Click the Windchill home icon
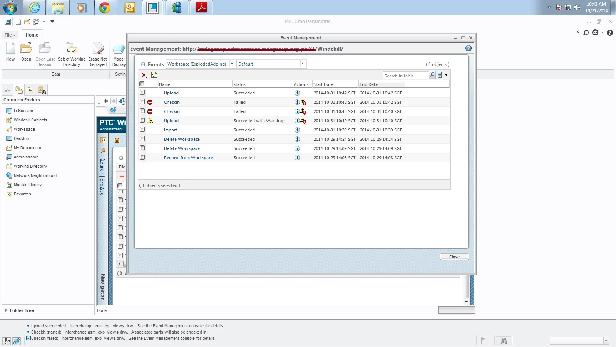Viewport: 616px width, 347px height. click(117, 140)
